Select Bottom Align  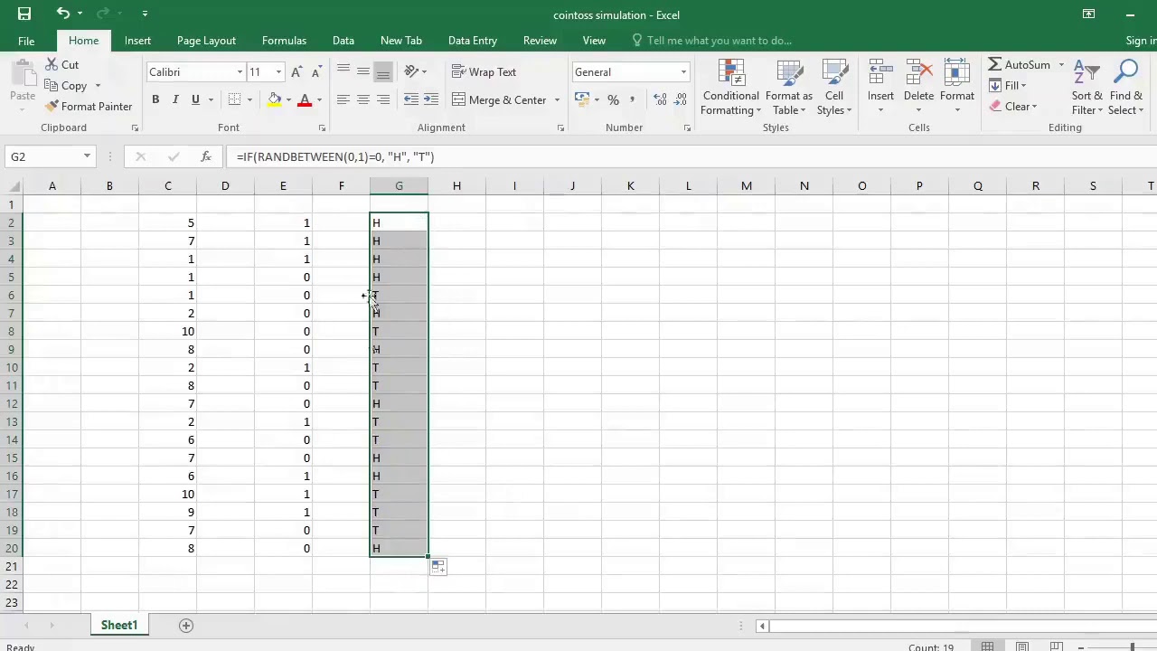[x=383, y=71]
